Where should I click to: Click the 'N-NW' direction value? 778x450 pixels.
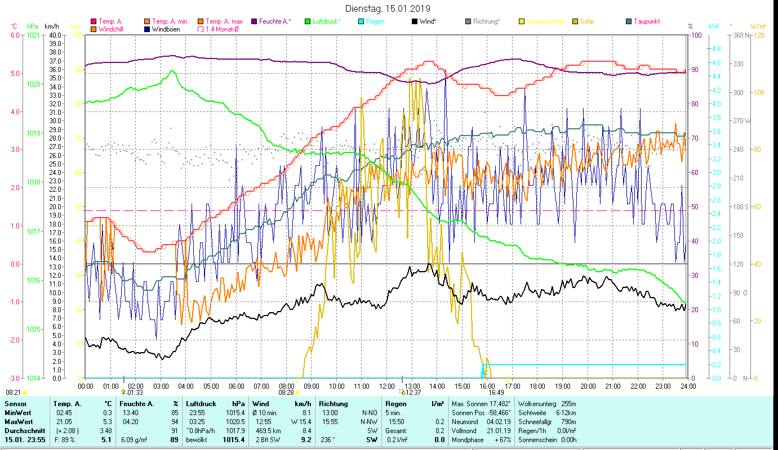click(x=370, y=422)
